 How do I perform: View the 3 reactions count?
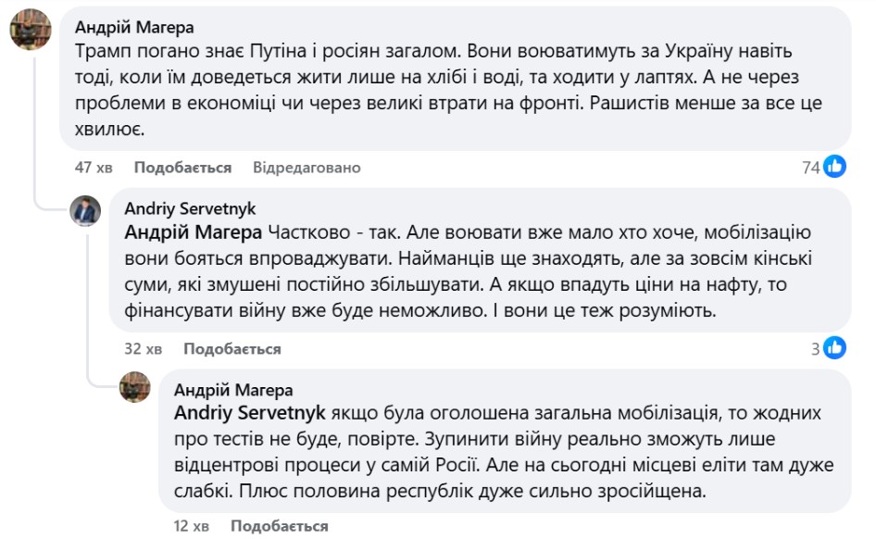(x=816, y=349)
